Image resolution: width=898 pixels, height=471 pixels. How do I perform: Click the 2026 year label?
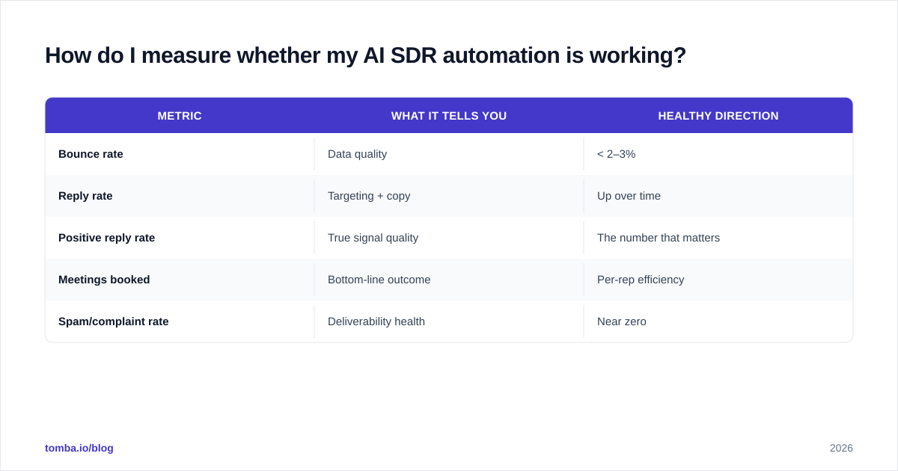click(841, 448)
